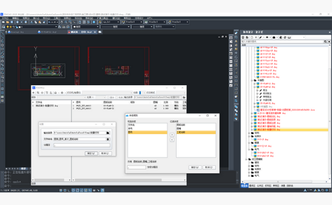The height and width of the screenshot is (205, 332).
Task: Click 确定 in the settings dialog
Action: 91,154
